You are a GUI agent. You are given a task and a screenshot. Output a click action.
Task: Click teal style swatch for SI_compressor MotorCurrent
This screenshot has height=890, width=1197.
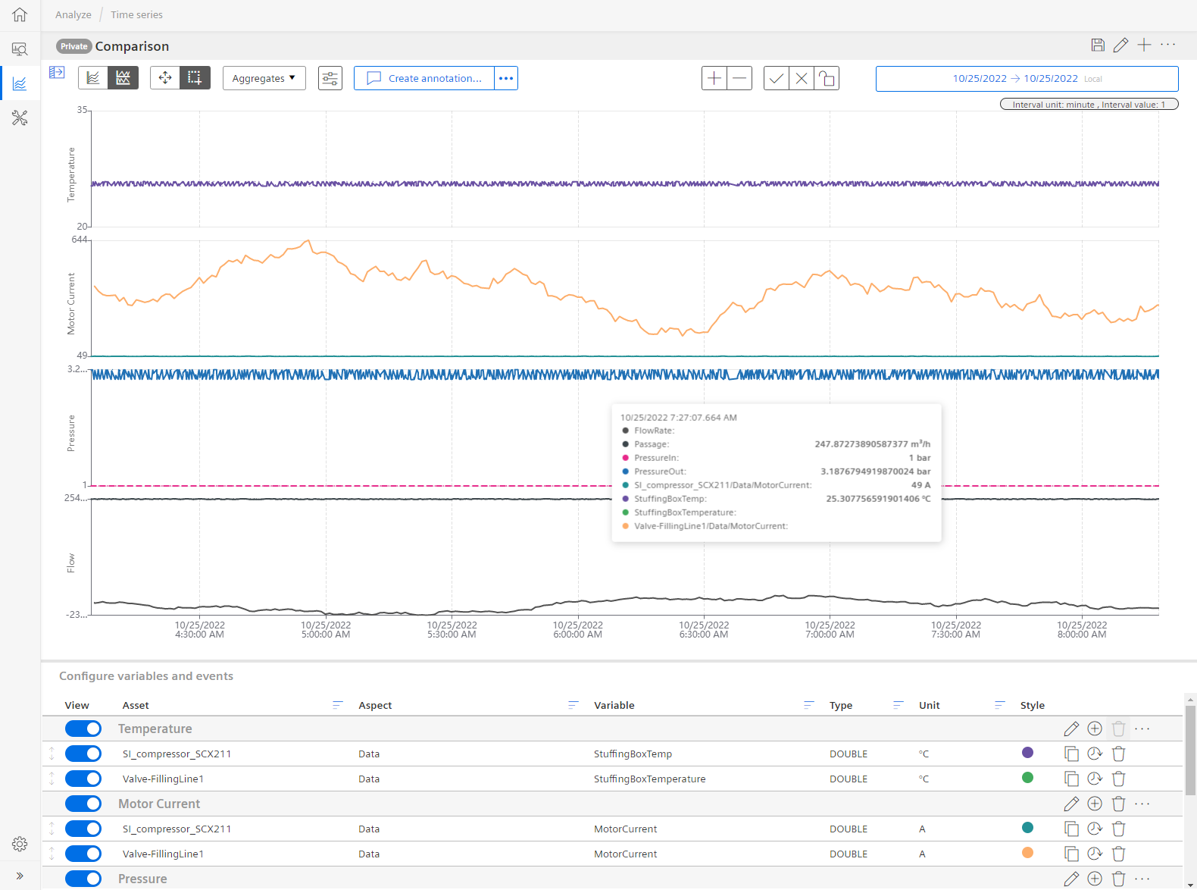[x=1028, y=828]
